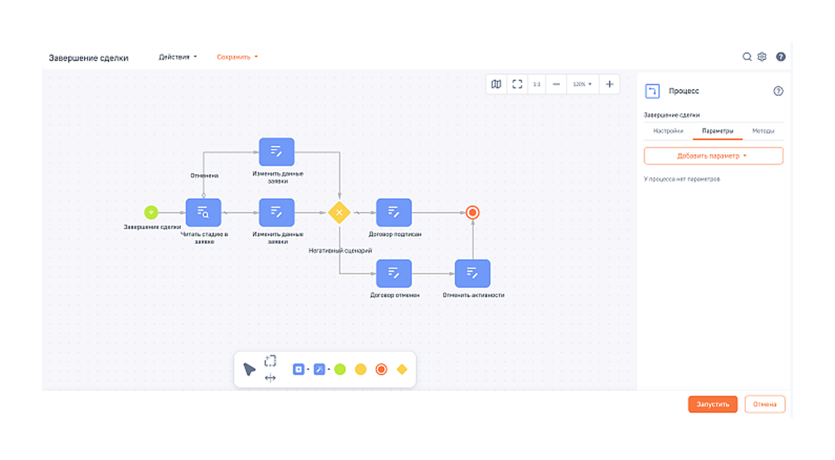Open the search icon in the header
The image size is (835, 460).
coord(747,57)
